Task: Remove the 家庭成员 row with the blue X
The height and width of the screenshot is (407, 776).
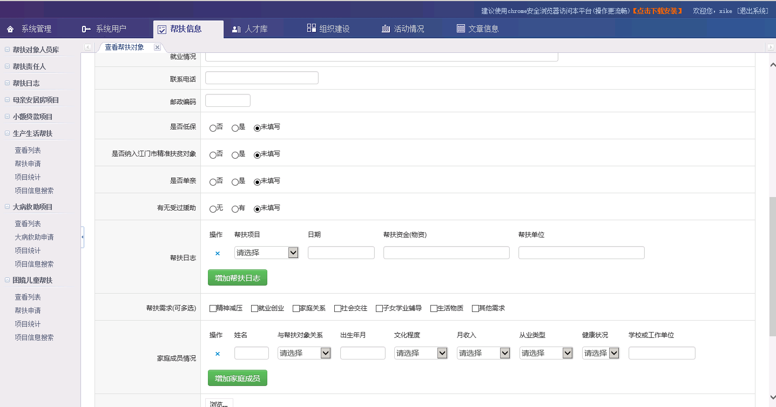Action: [x=218, y=354]
